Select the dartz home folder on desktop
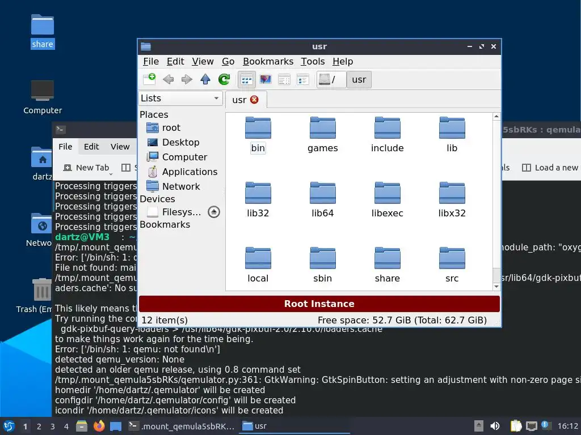 (41, 164)
